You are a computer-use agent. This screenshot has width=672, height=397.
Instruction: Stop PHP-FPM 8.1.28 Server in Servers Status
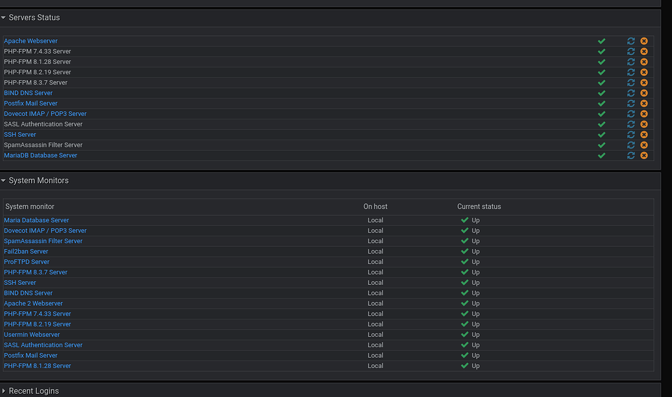click(x=644, y=62)
